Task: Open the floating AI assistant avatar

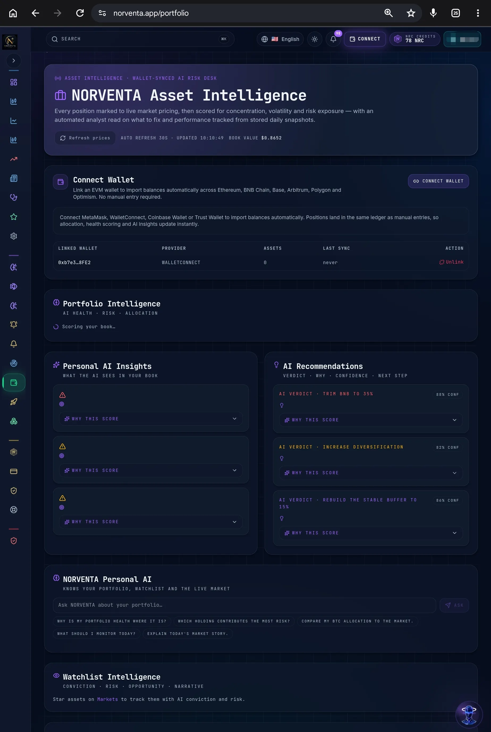Action: [x=469, y=714]
